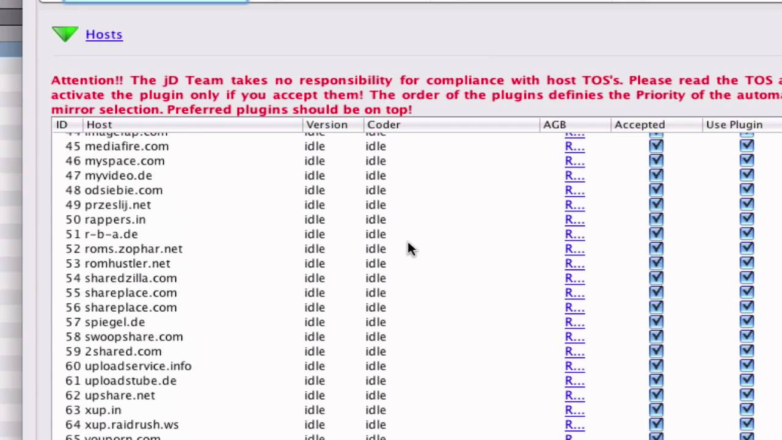Disable Use Plugin for swoopshare.com
The image size is (782, 440).
(x=747, y=336)
